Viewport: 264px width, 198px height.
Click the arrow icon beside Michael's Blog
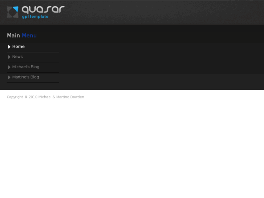click(x=9, y=67)
